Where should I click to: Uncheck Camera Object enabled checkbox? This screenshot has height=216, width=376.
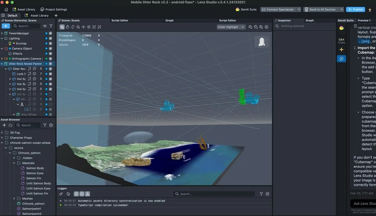coord(50,48)
